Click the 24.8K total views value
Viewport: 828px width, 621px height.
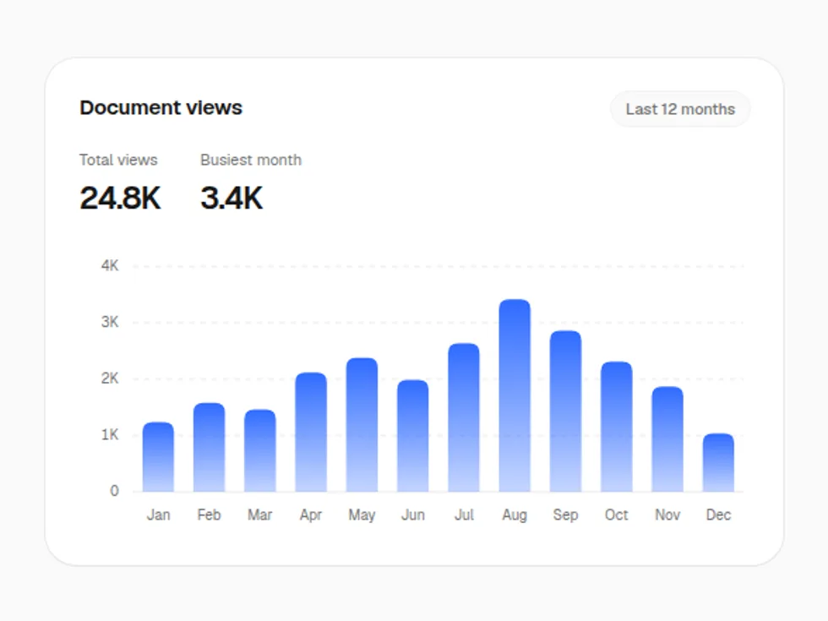point(120,198)
